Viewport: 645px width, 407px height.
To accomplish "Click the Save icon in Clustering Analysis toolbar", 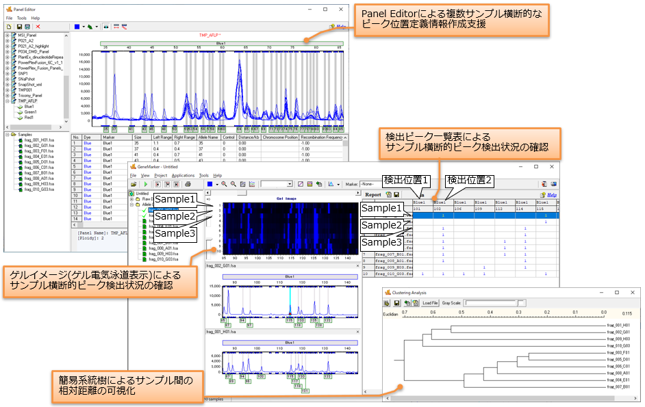I will click(x=397, y=302).
